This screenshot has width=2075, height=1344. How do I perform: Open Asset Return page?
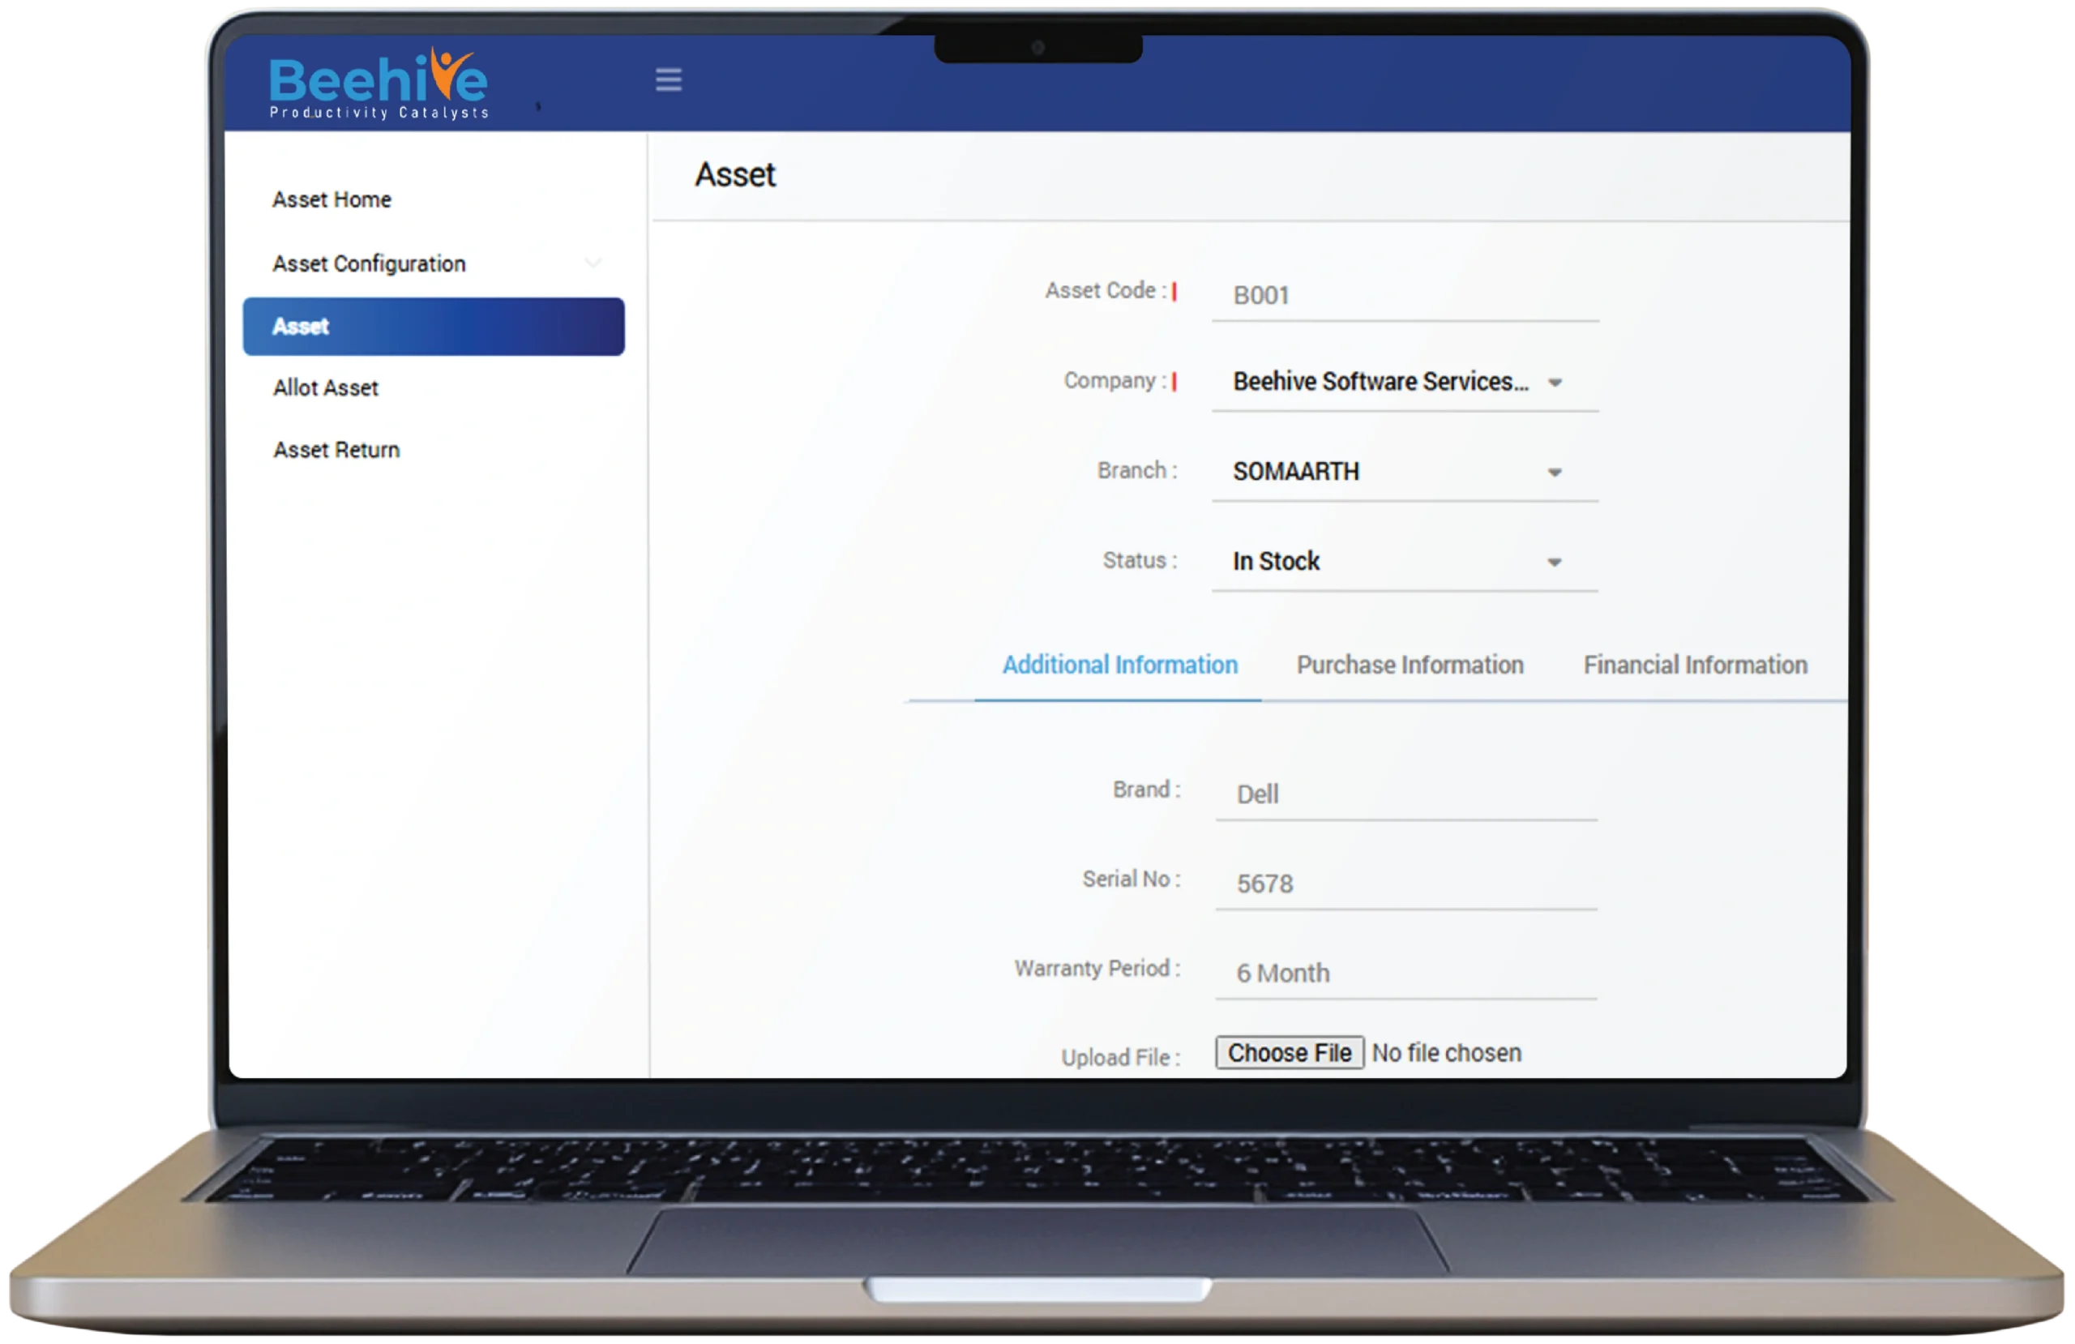point(336,450)
